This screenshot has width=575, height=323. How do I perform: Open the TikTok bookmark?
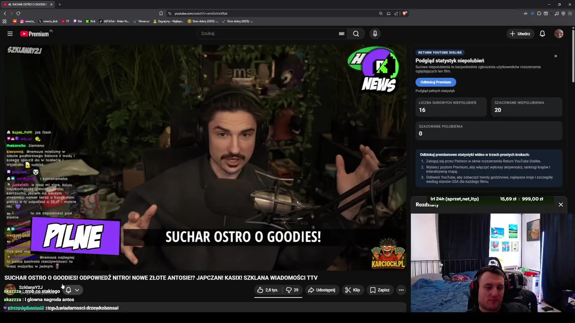point(114,21)
